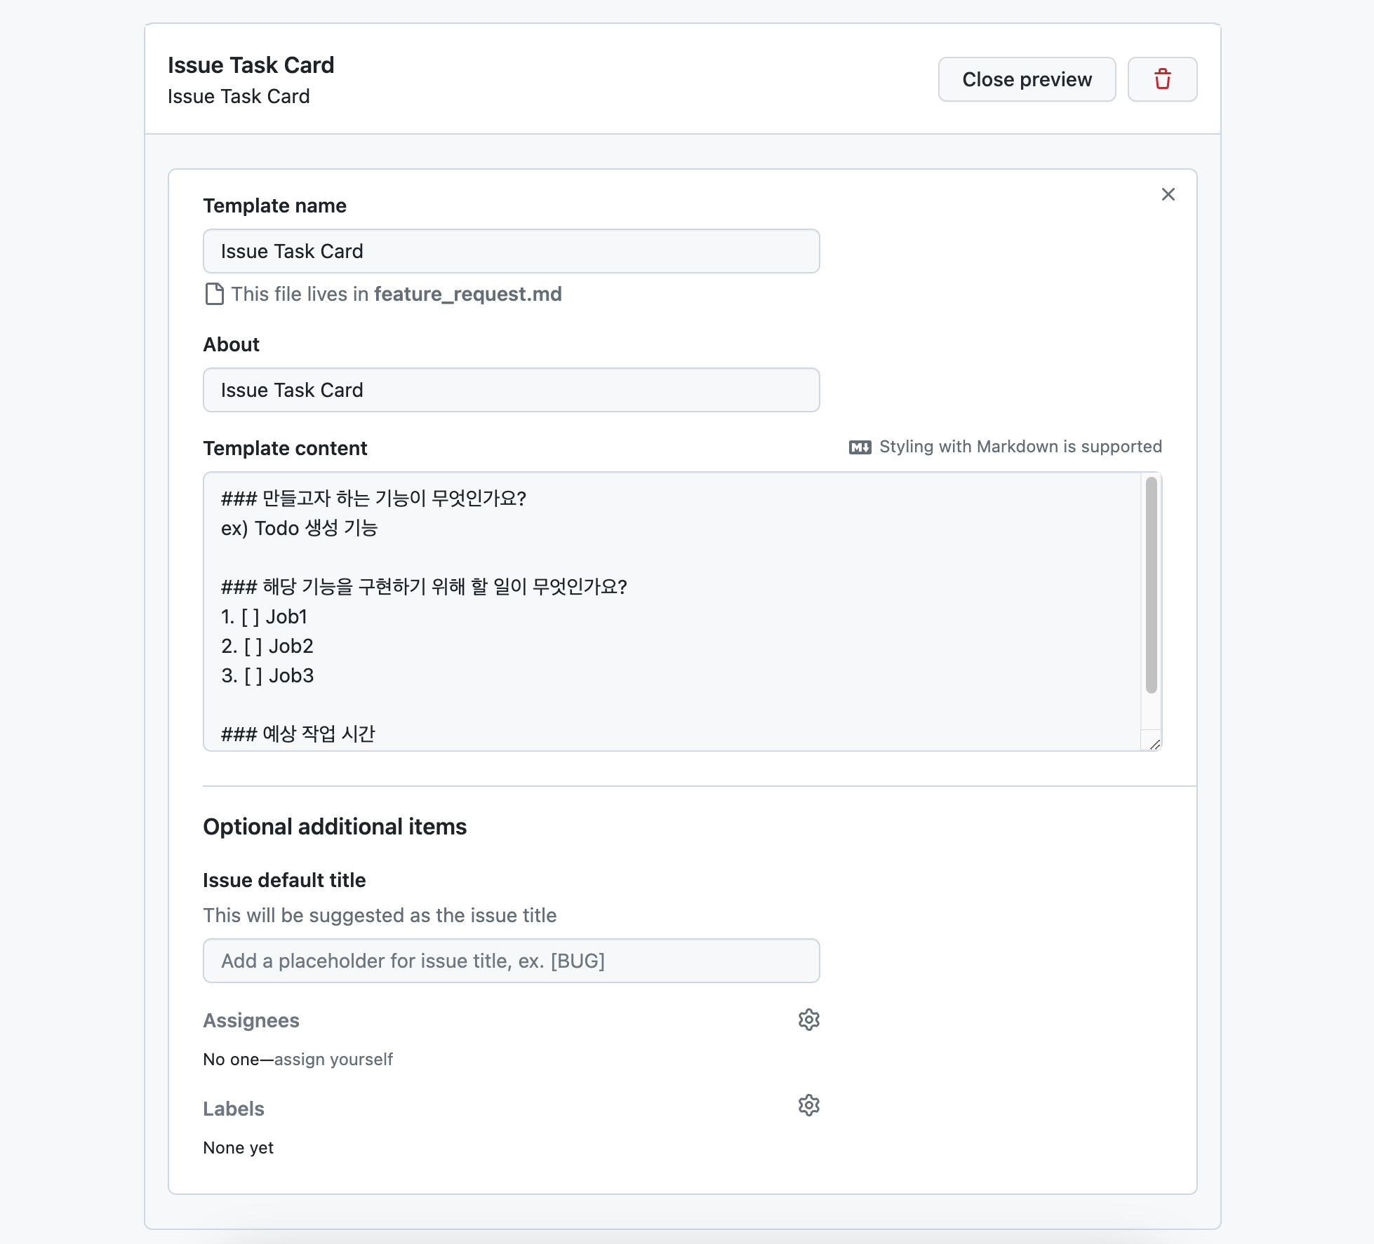Click 'Optional additional items' heading
The image size is (1374, 1244).
pos(335,827)
